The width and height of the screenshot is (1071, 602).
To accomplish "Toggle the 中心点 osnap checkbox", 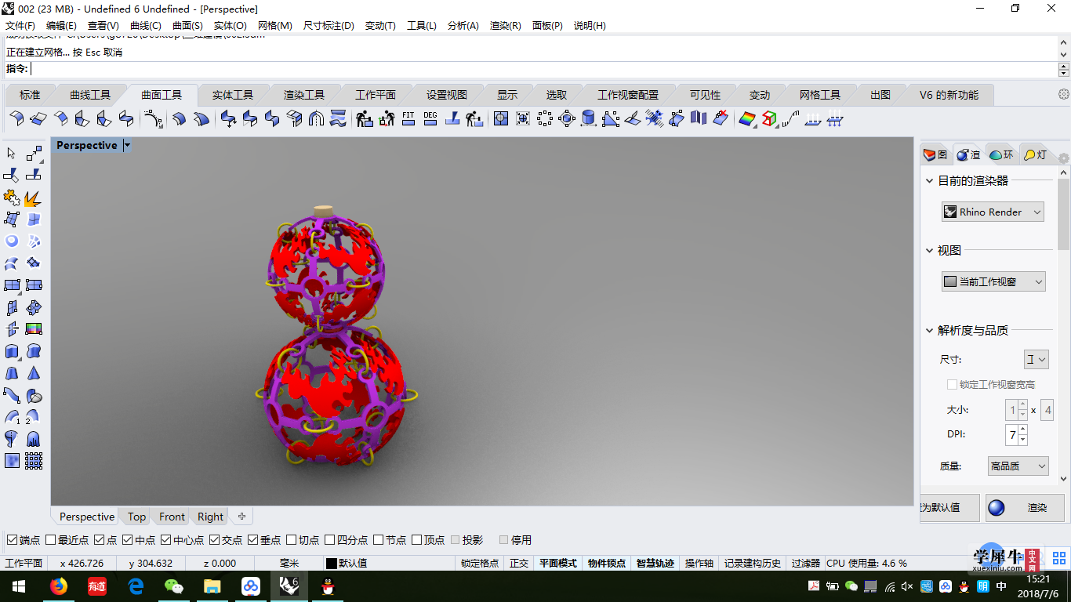I will point(165,540).
